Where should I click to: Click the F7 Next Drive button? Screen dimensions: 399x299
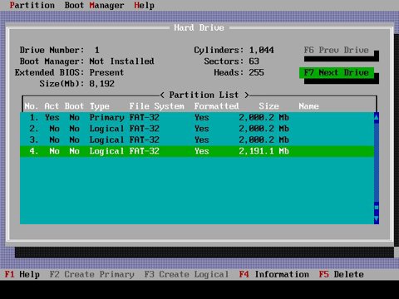click(x=337, y=72)
